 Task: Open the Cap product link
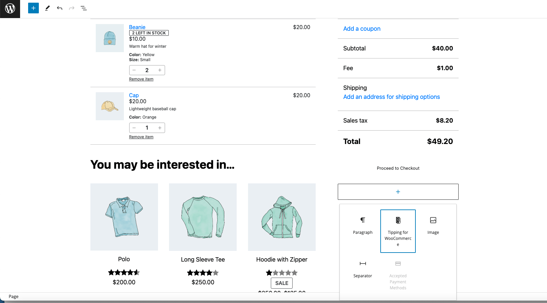pyautogui.click(x=134, y=95)
